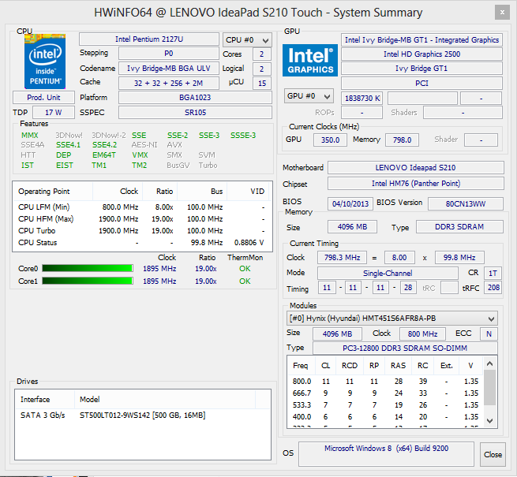
Task: Click the 533.3 frequency timing row
Action: [385, 404]
